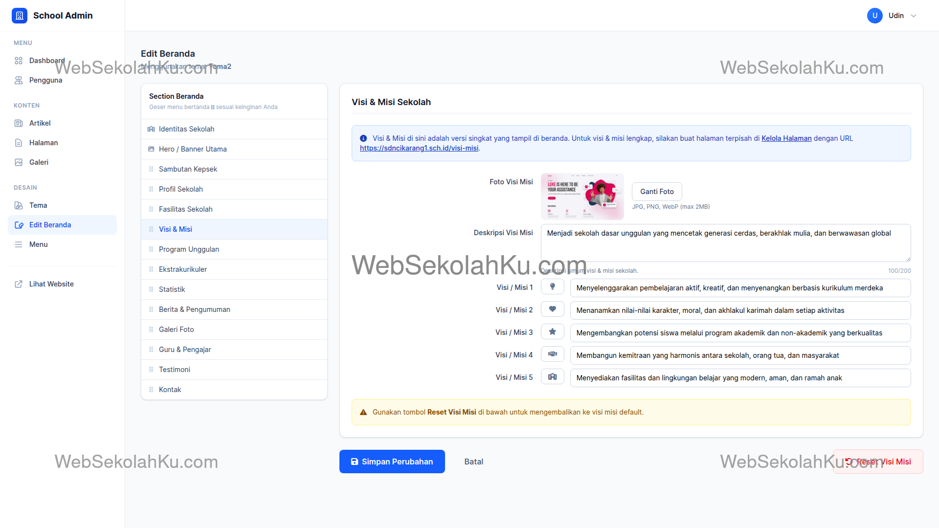Click the Pengguna users icon
Image resolution: width=939 pixels, height=528 pixels.
(x=19, y=80)
